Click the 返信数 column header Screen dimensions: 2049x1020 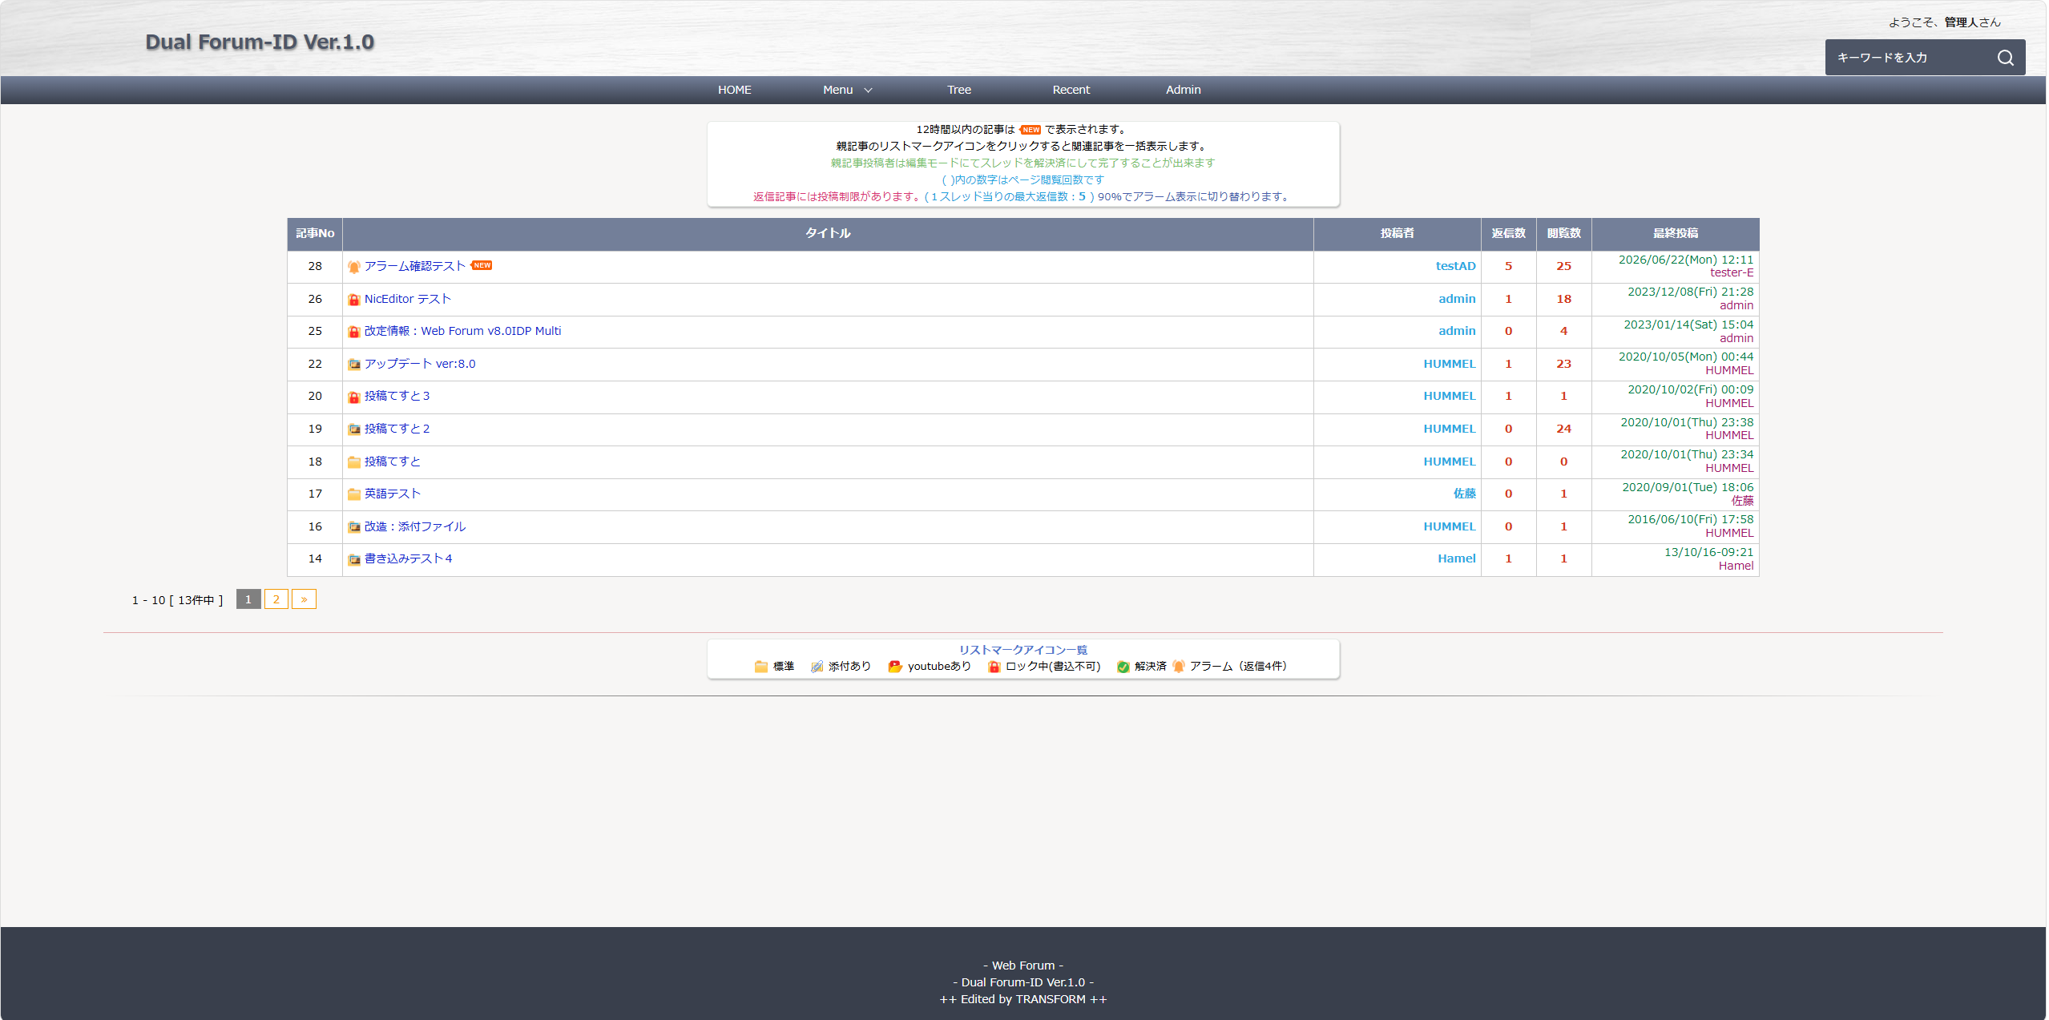coord(1508,233)
